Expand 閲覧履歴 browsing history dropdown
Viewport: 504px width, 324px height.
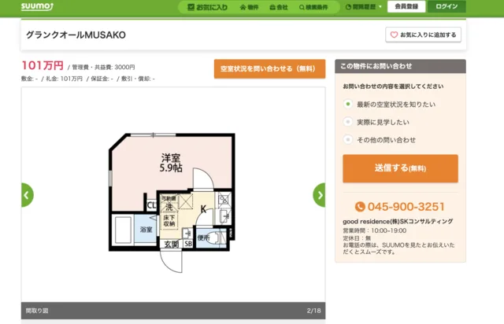click(x=364, y=7)
